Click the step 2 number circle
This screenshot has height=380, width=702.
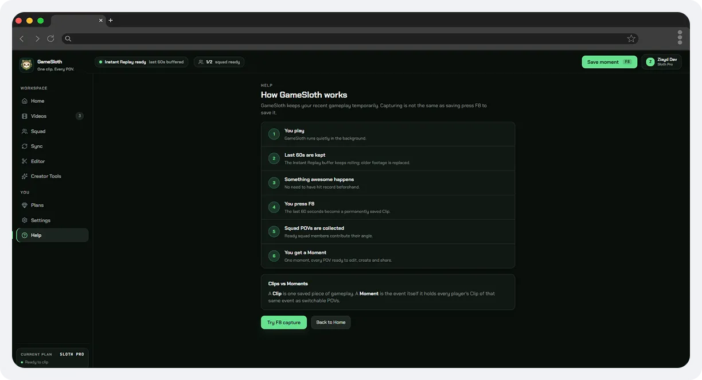[274, 158]
